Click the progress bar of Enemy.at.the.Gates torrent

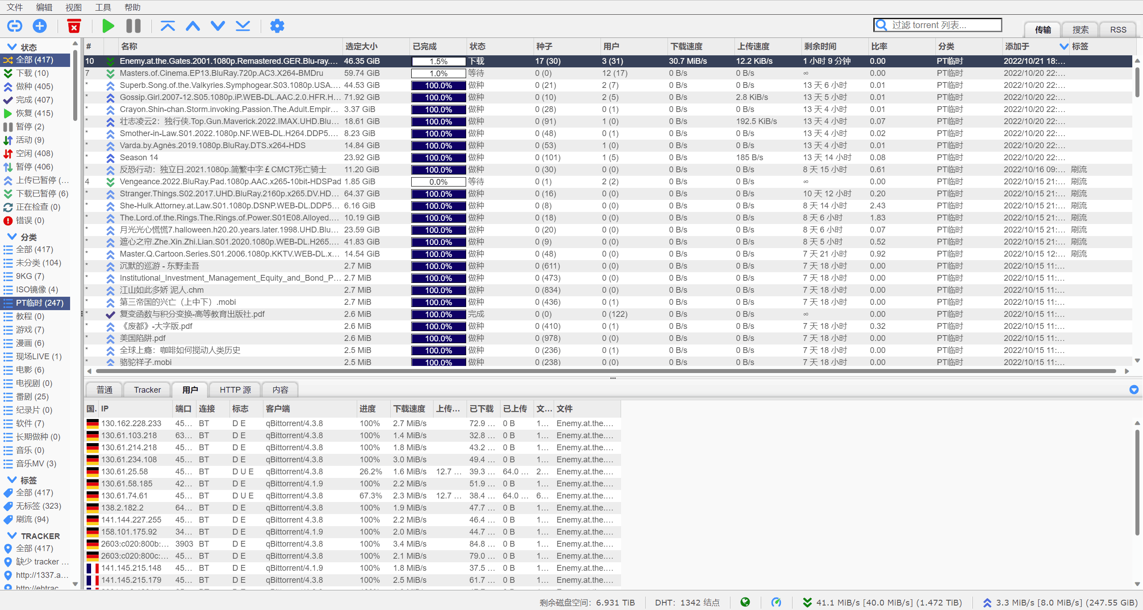(x=438, y=61)
